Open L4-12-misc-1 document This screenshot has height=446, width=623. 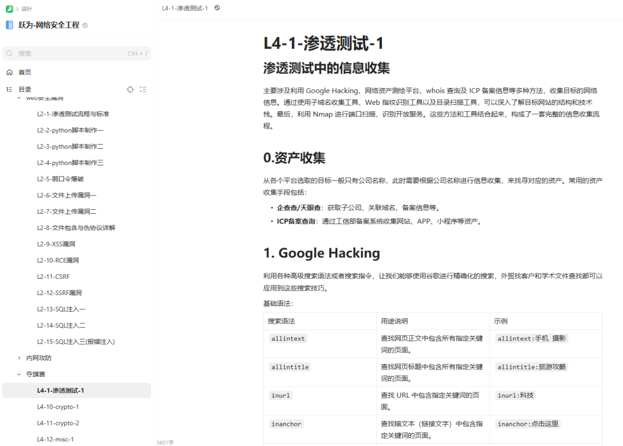(x=55, y=439)
